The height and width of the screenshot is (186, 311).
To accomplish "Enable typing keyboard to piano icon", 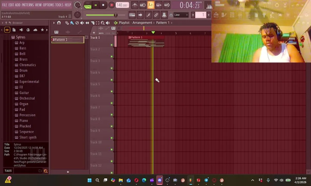I will (132, 15).
